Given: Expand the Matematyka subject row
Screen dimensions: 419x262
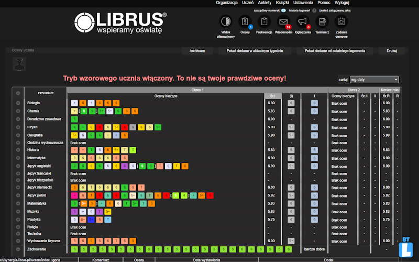Looking at the screenshot, I should (x=18, y=203).
